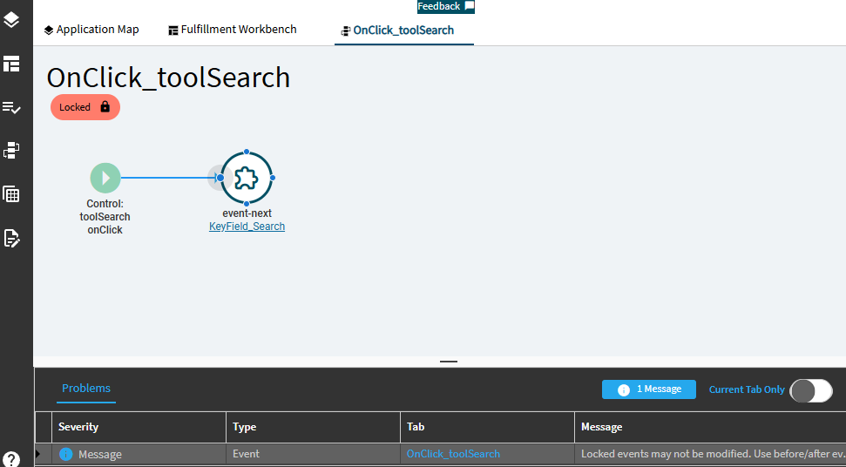Open OnClick_toolSearch link in problems table
The height and width of the screenshot is (467, 846).
[x=453, y=454]
